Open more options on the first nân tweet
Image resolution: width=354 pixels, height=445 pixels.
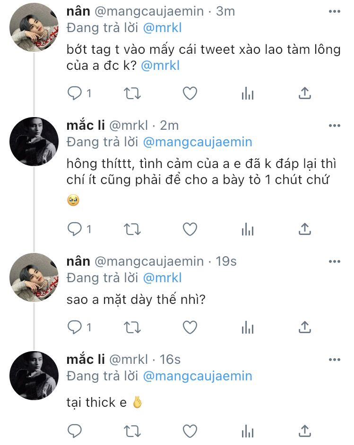point(334,11)
